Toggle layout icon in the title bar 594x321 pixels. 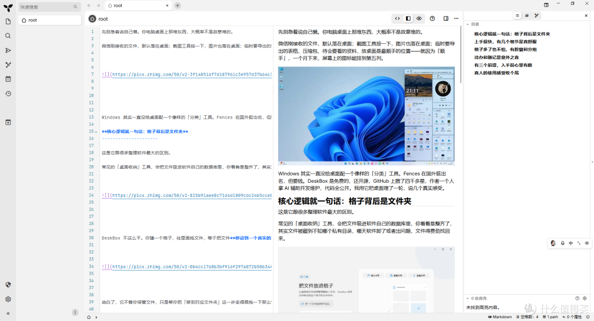click(546, 5)
